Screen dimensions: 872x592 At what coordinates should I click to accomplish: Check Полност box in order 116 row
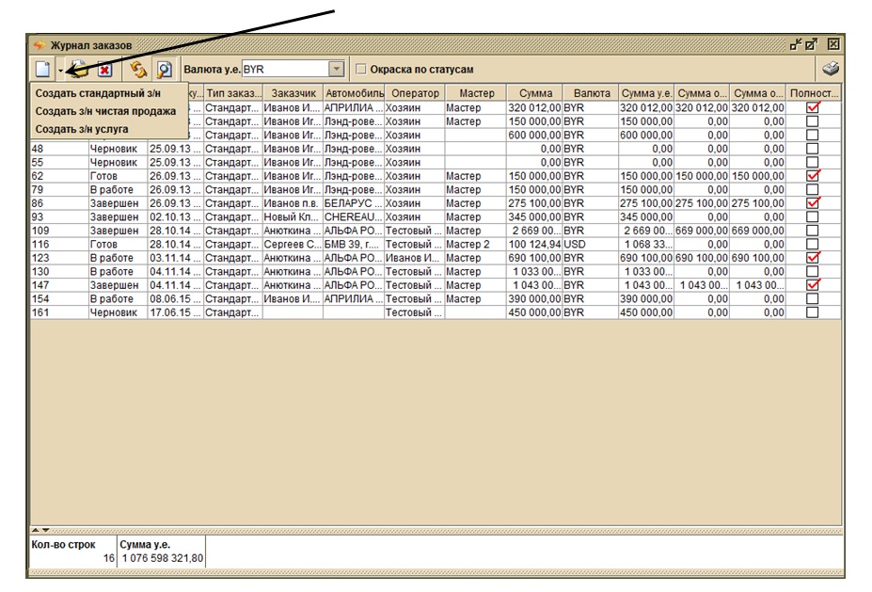[x=813, y=244]
